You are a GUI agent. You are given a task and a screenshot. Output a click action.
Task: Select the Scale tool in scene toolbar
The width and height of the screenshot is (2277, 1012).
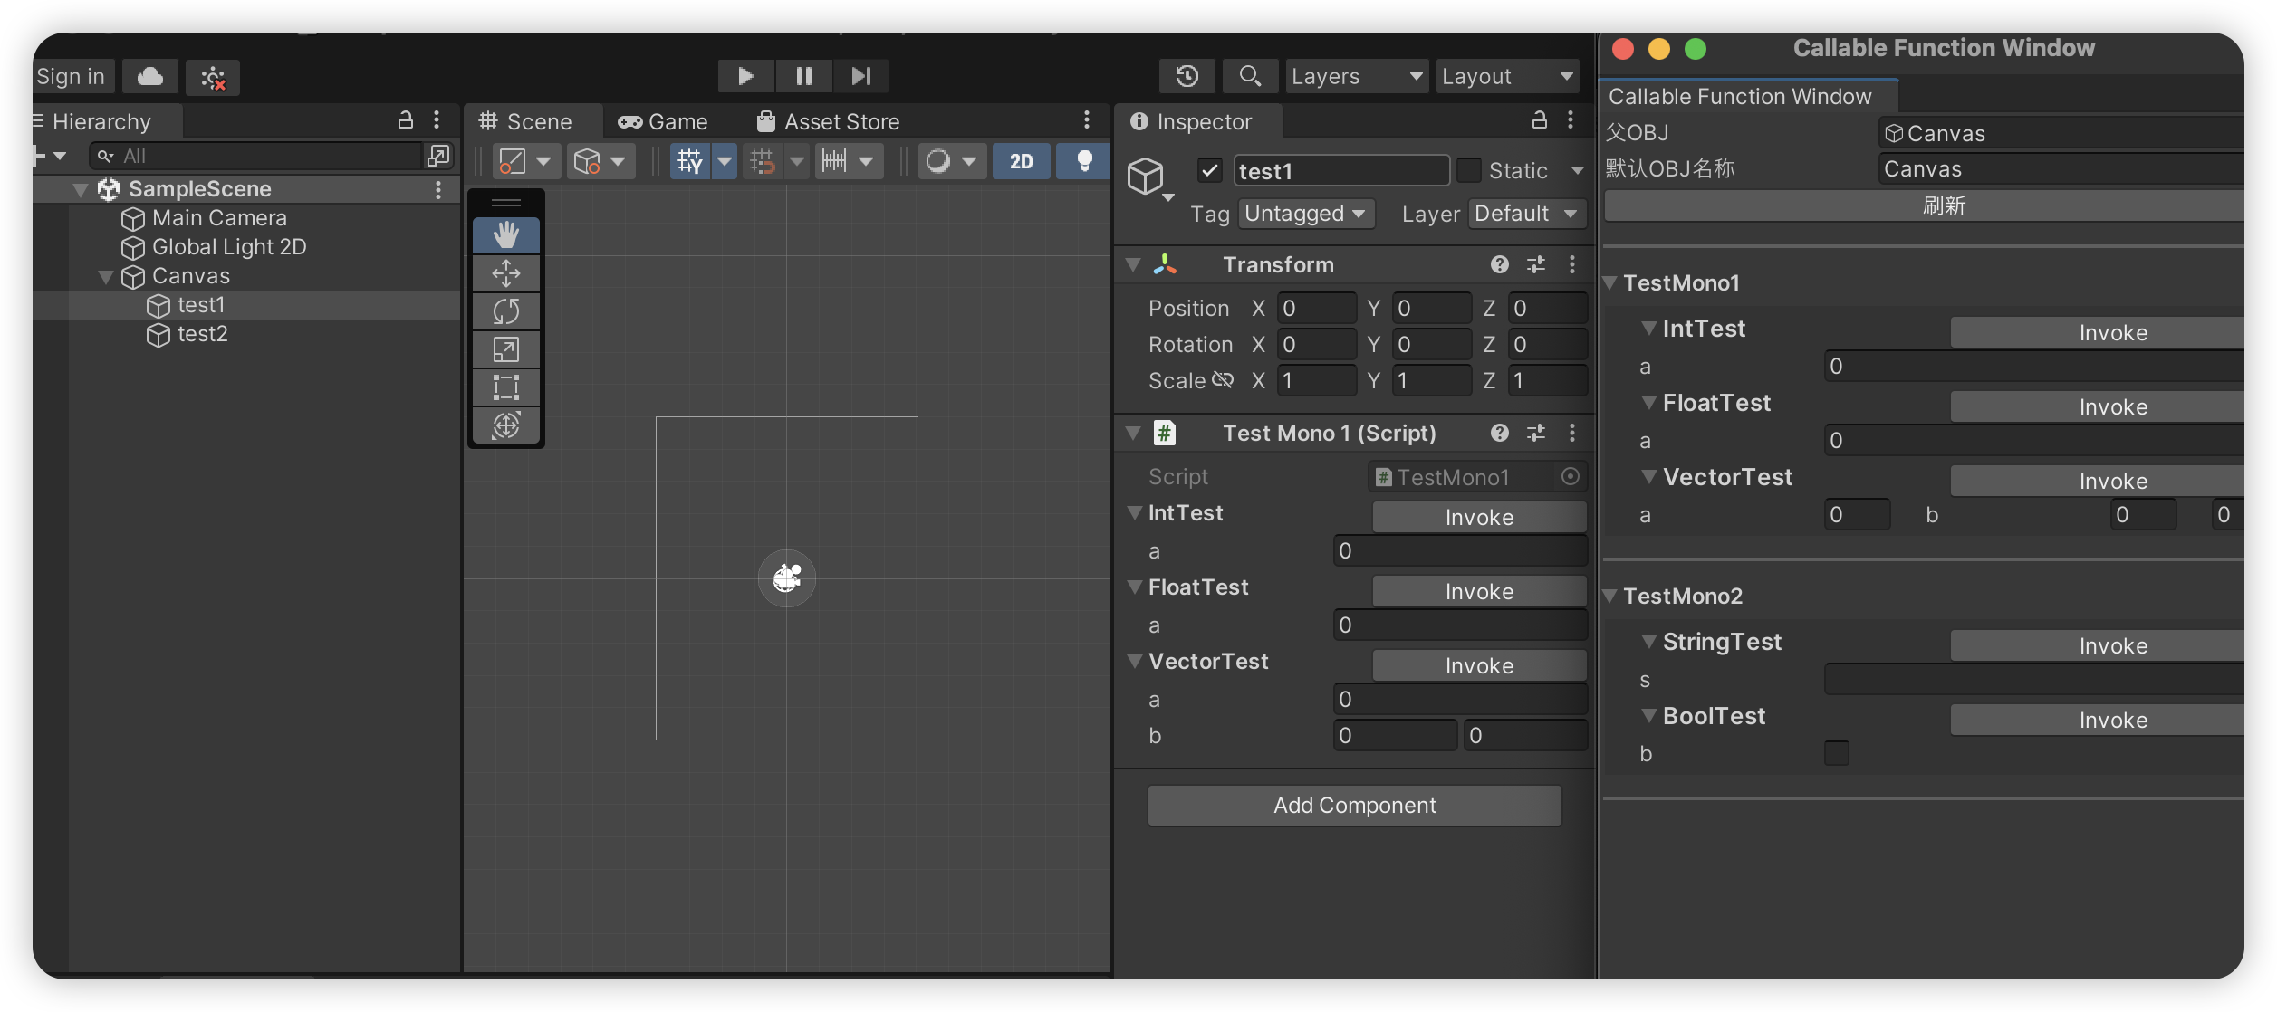click(x=505, y=349)
